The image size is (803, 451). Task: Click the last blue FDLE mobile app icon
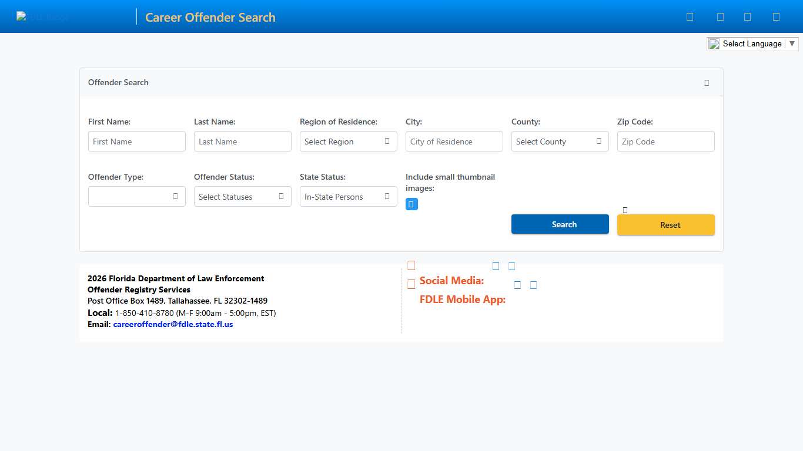point(533,285)
